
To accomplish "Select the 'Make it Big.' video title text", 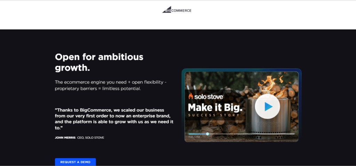I will tap(215, 107).
